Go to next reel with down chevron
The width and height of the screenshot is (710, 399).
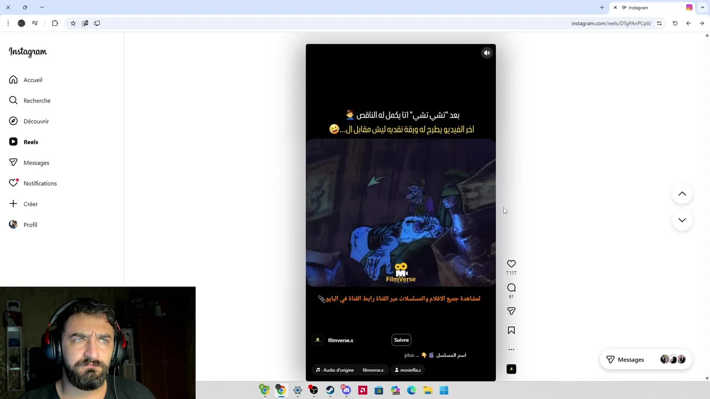click(682, 220)
